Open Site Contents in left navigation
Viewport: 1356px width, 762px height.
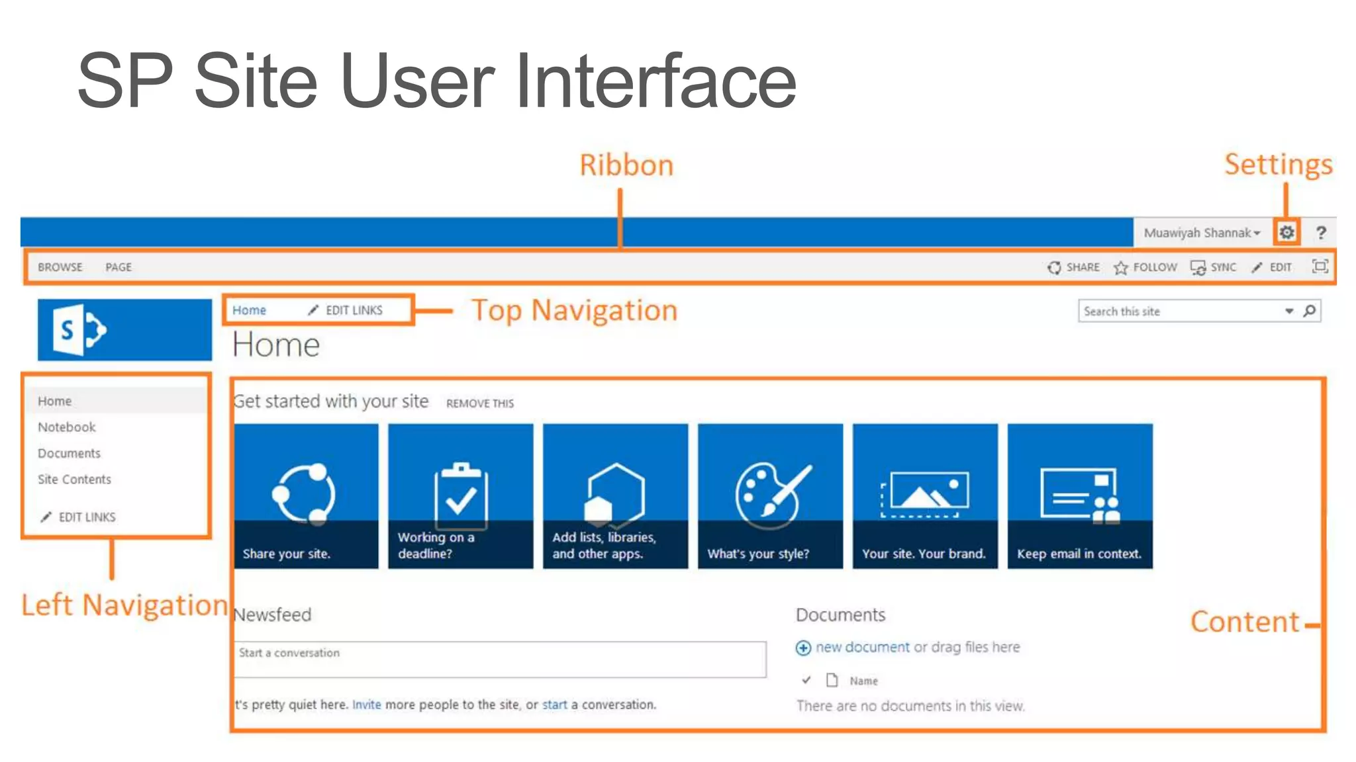[74, 480]
